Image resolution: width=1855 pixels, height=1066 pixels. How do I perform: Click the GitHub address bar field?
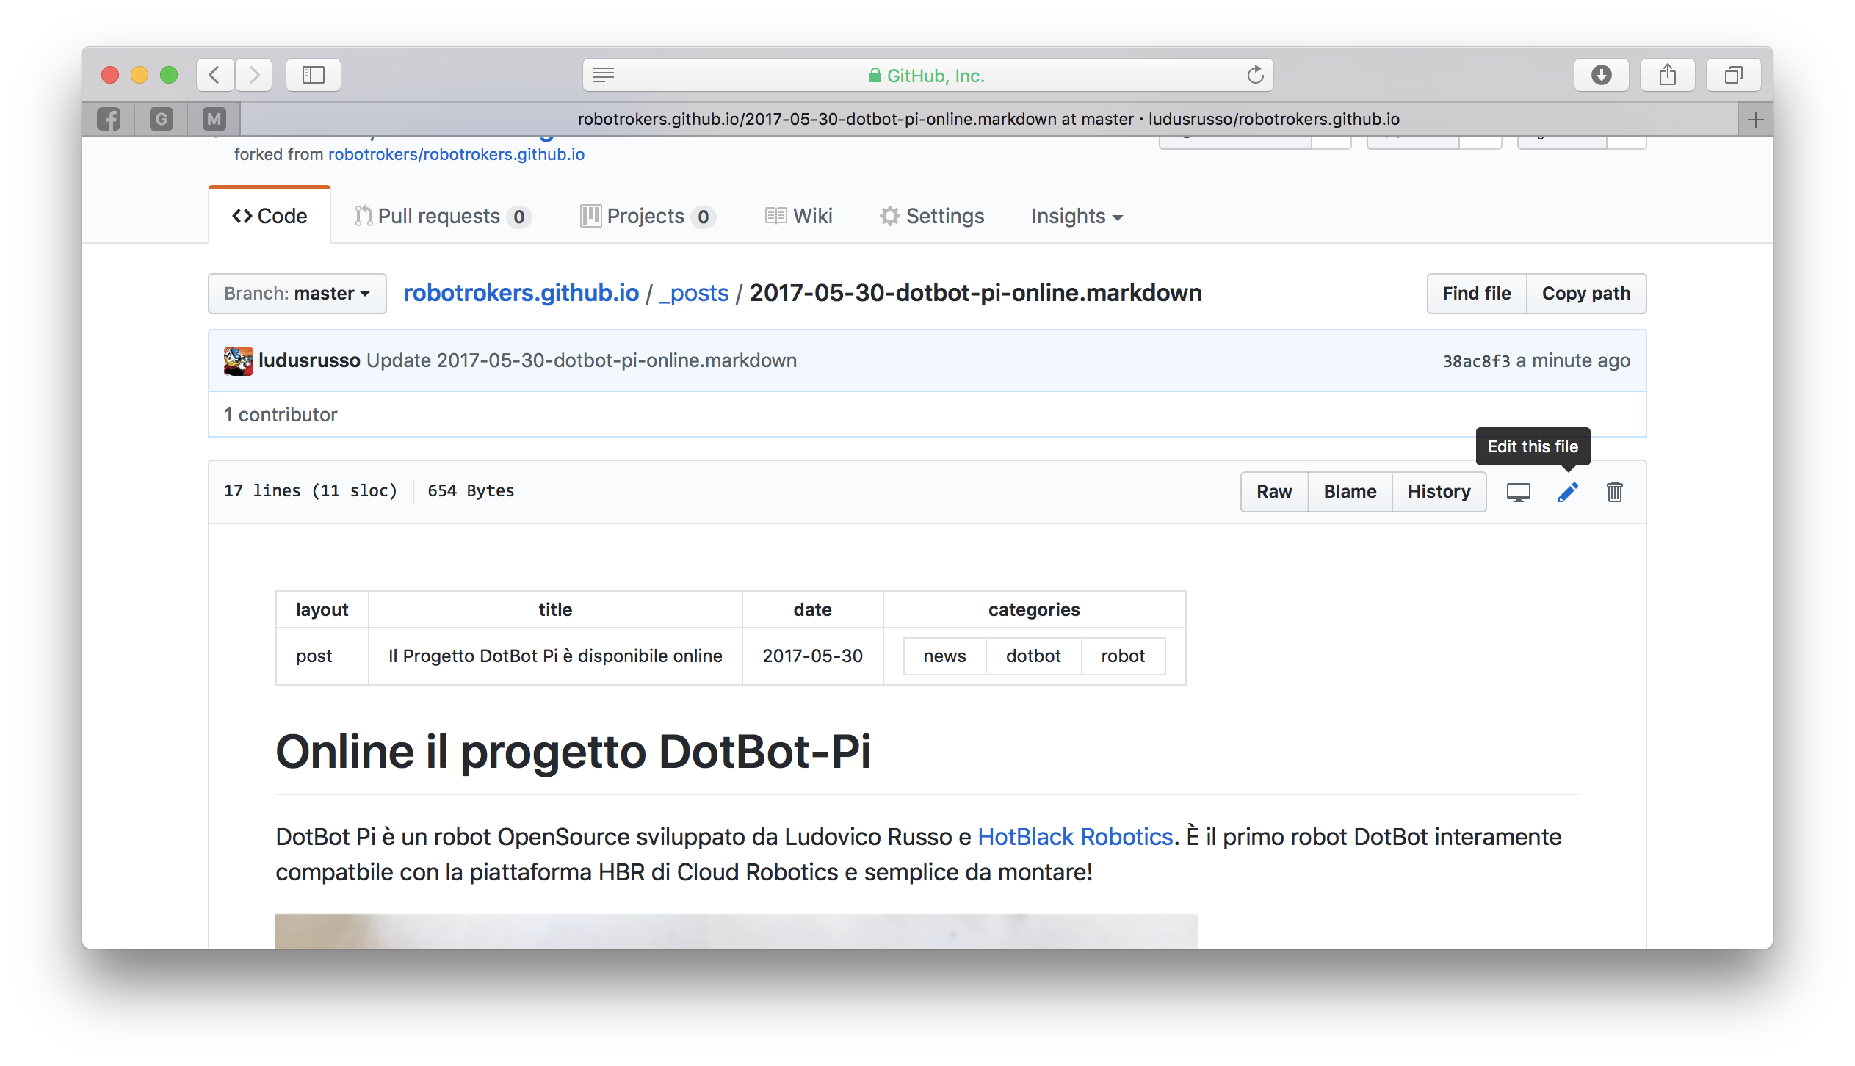(927, 76)
